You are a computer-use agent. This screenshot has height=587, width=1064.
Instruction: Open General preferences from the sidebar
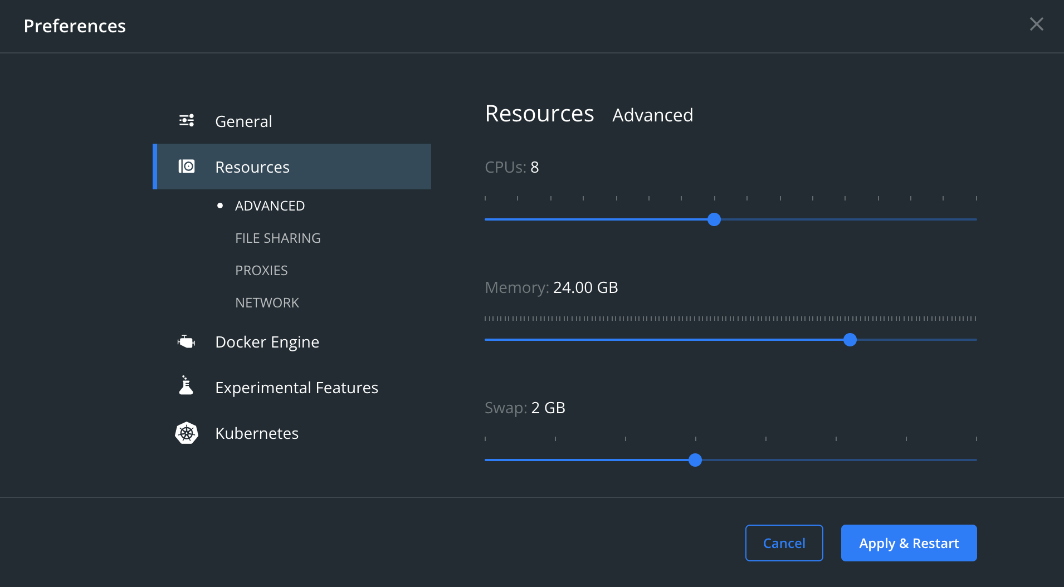point(243,121)
